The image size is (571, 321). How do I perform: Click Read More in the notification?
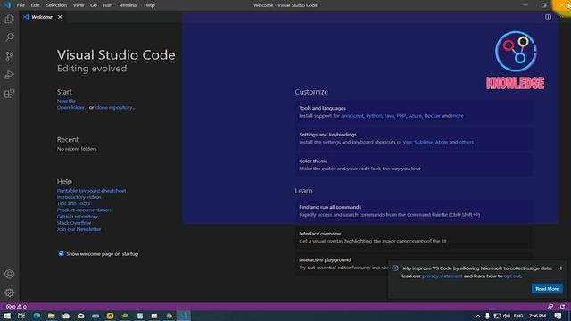pyautogui.click(x=547, y=289)
